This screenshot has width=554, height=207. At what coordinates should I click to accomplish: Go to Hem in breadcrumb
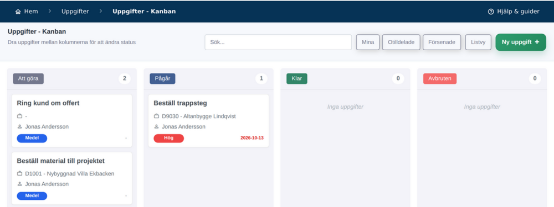tap(27, 11)
